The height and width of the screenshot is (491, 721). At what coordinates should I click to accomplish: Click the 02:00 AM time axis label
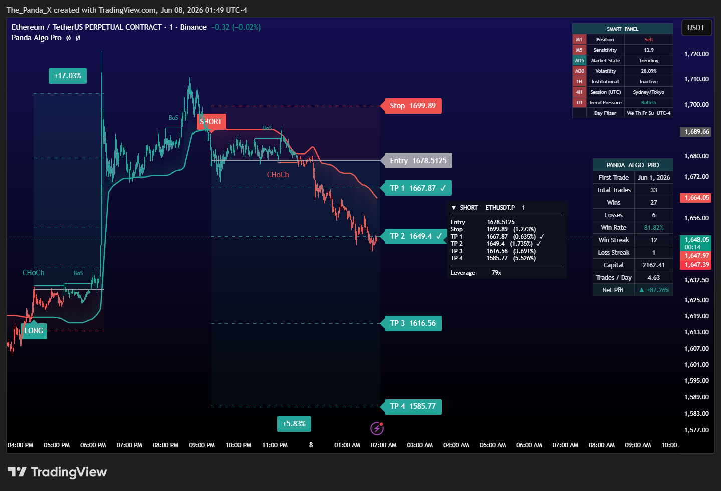point(383,445)
